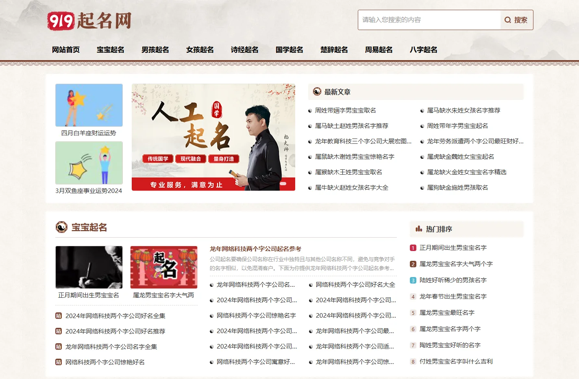Click the yin-yang icon beside 最新文章

(x=317, y=92)
